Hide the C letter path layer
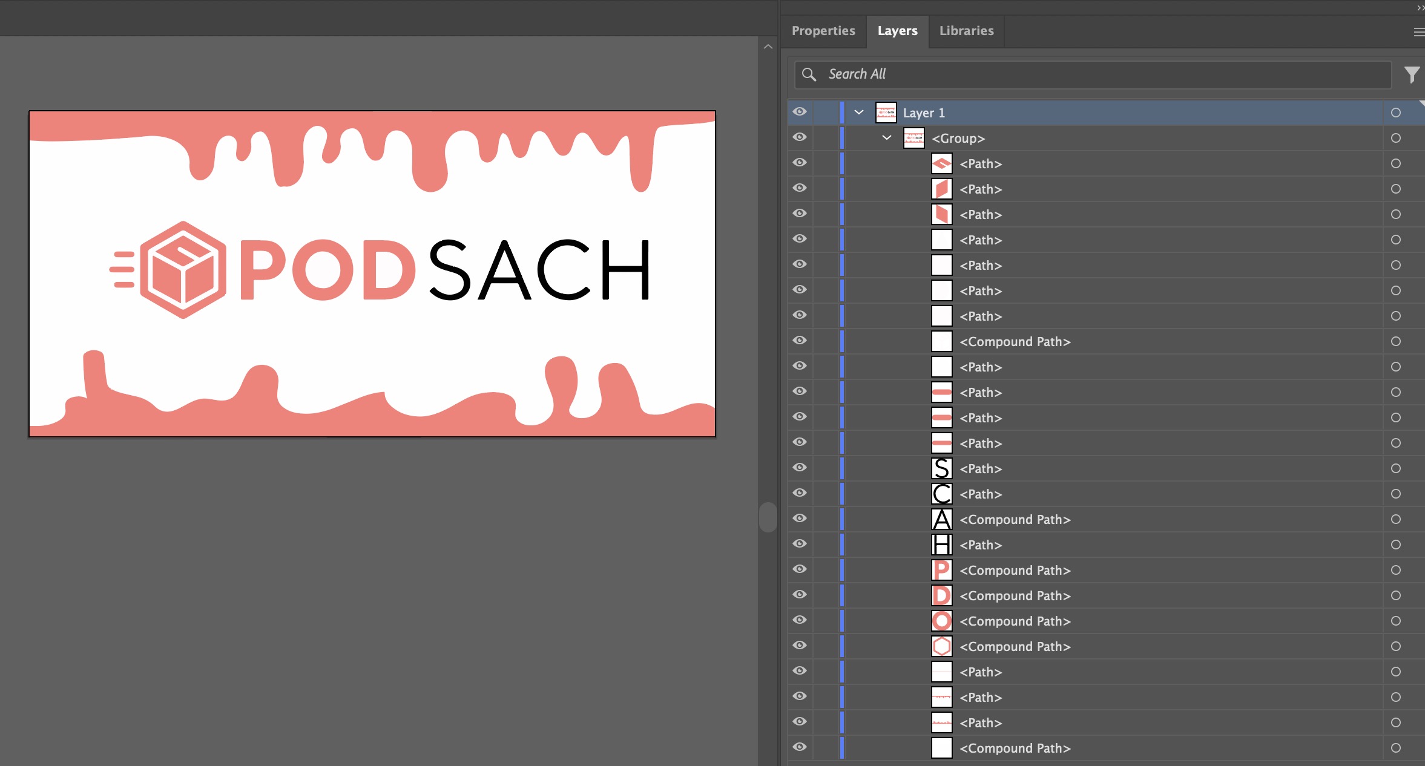Image resolution: width=1425 pixels, height=766 pixels. click(x=800, y=493)
